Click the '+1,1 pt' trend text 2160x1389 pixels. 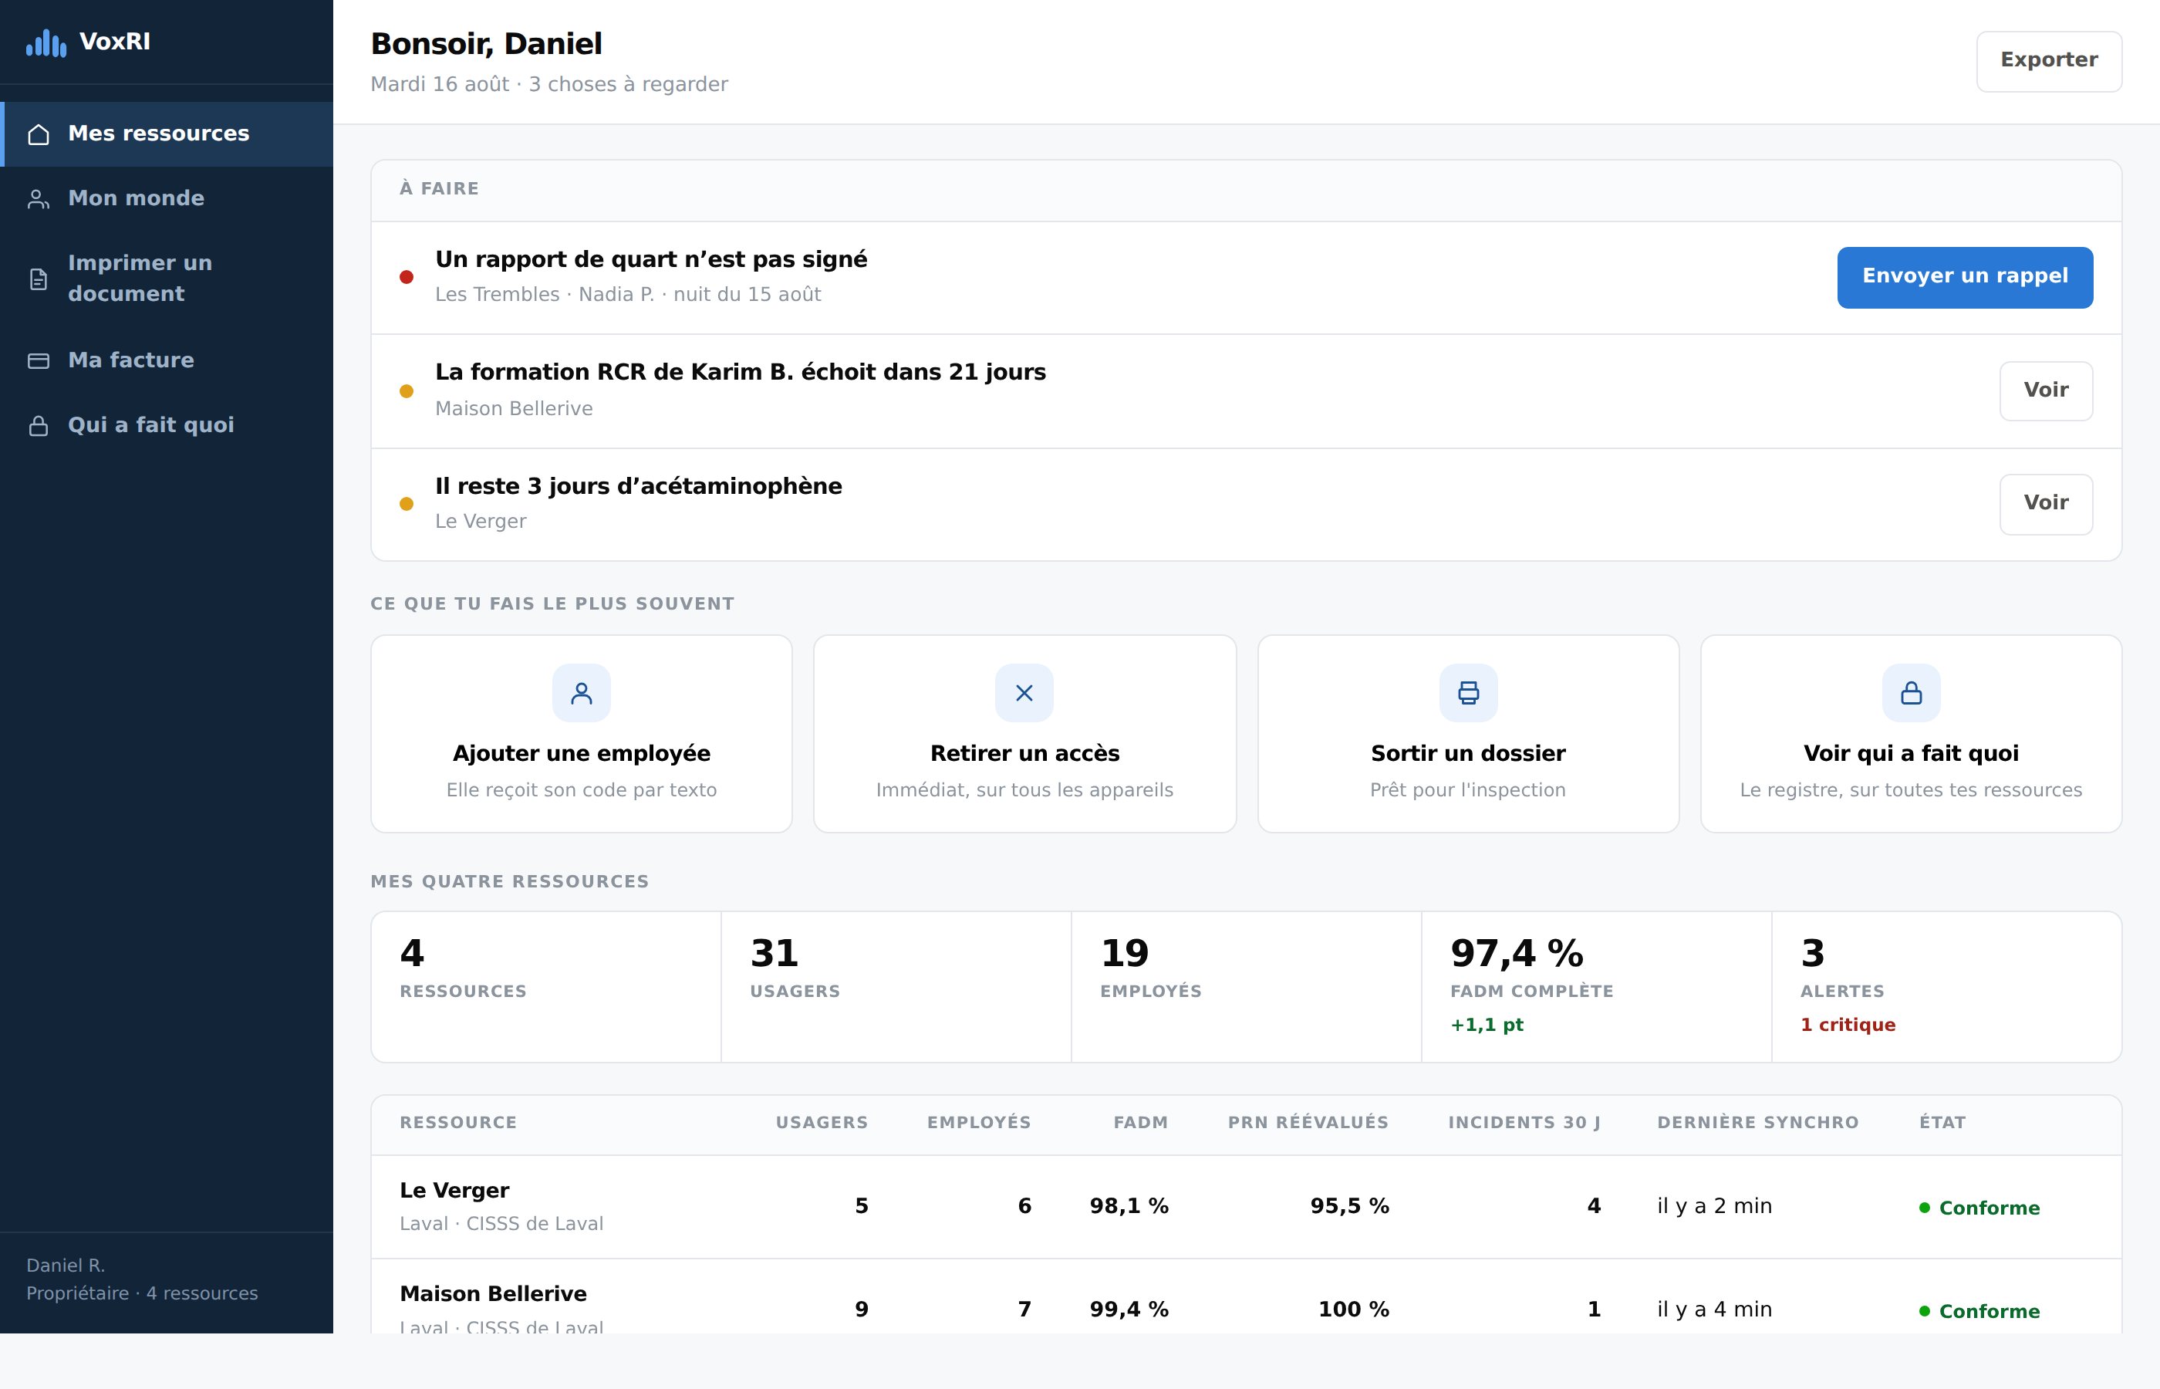pyautogui.click(x=1487, y=1025)
